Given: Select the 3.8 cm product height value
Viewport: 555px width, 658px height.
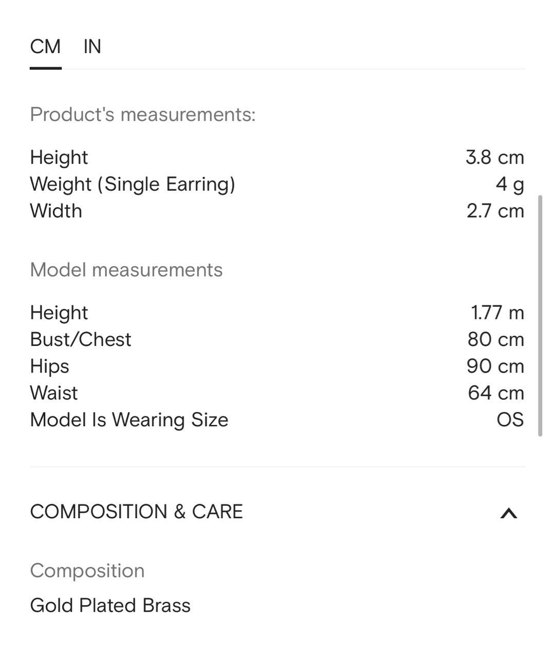Looking at the screenshot, I should coord(494,157).
